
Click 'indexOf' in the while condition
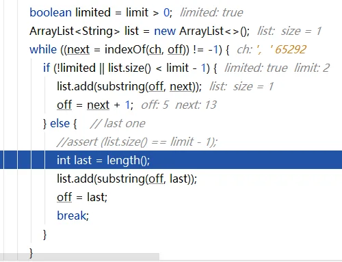click(x=125, y=49)
